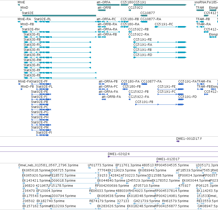Select the AT05710.5prime EST label
Image resolution: width=218 pixels, height=210 pixels.
(x=146, y=186)
